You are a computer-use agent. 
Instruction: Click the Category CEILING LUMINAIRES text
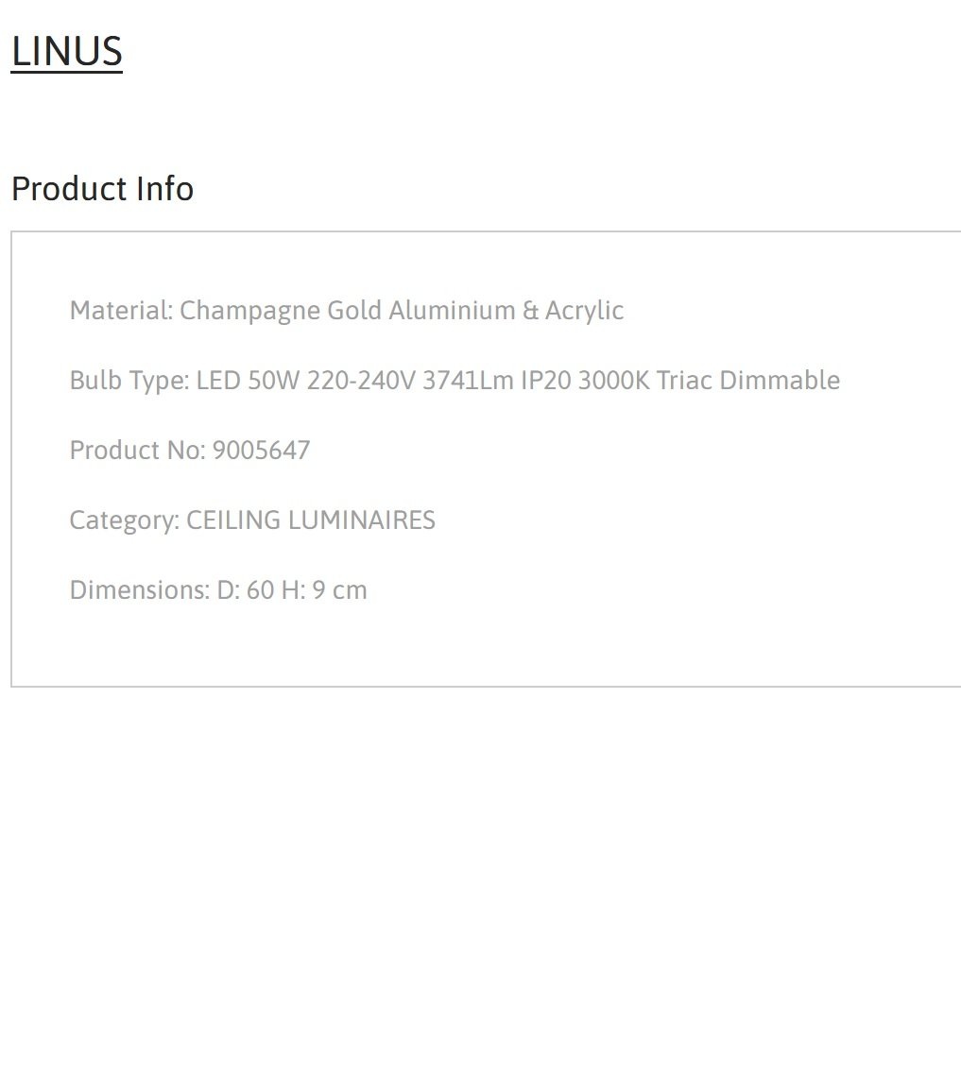click(252, 520)
